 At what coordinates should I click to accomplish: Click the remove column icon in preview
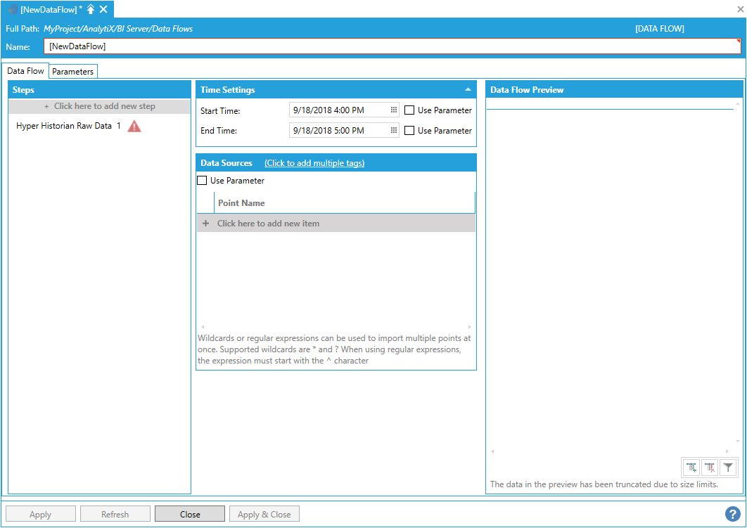(x=710, y=467)
